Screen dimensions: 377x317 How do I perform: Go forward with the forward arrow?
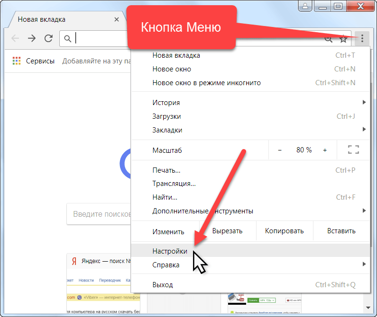tap(32, 38)
